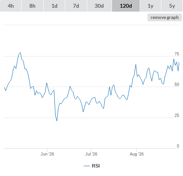Click the Jul '26 axis label
This screenshot has width=183, height=176.
pos(91,154)
